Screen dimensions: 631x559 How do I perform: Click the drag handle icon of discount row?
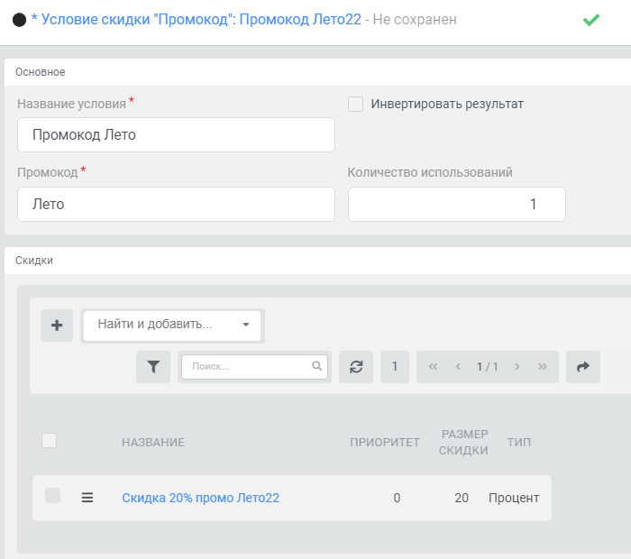click(87, 498)
